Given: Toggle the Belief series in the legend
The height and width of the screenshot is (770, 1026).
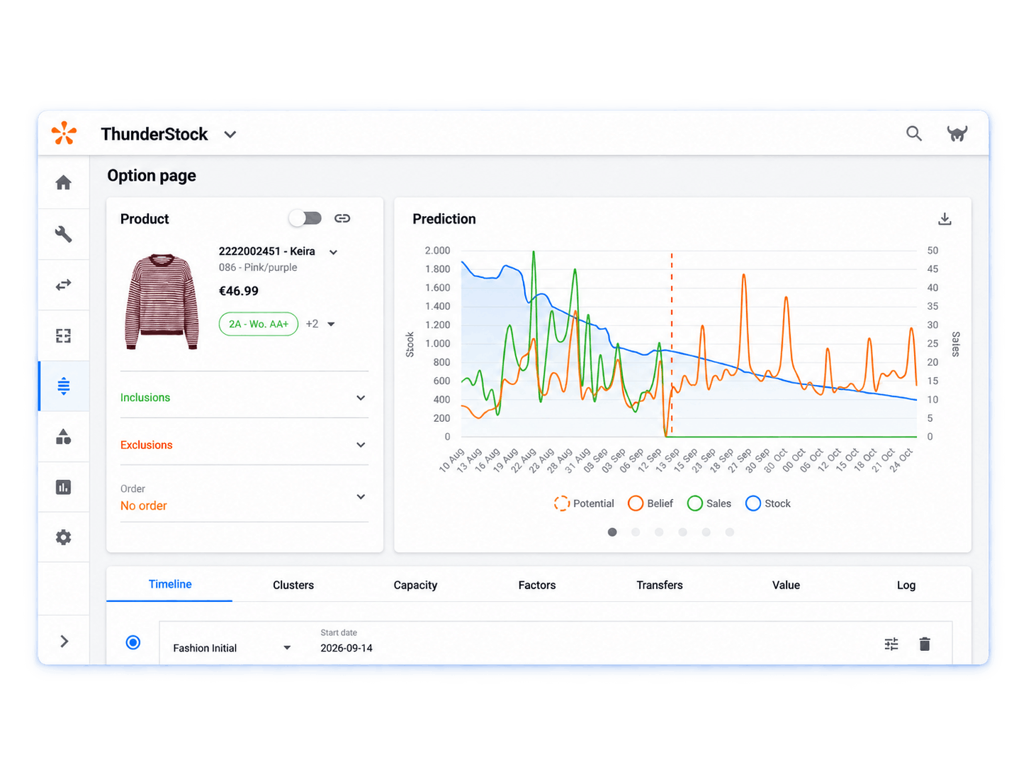Looking at the screenshot, I should pos(650,503).
